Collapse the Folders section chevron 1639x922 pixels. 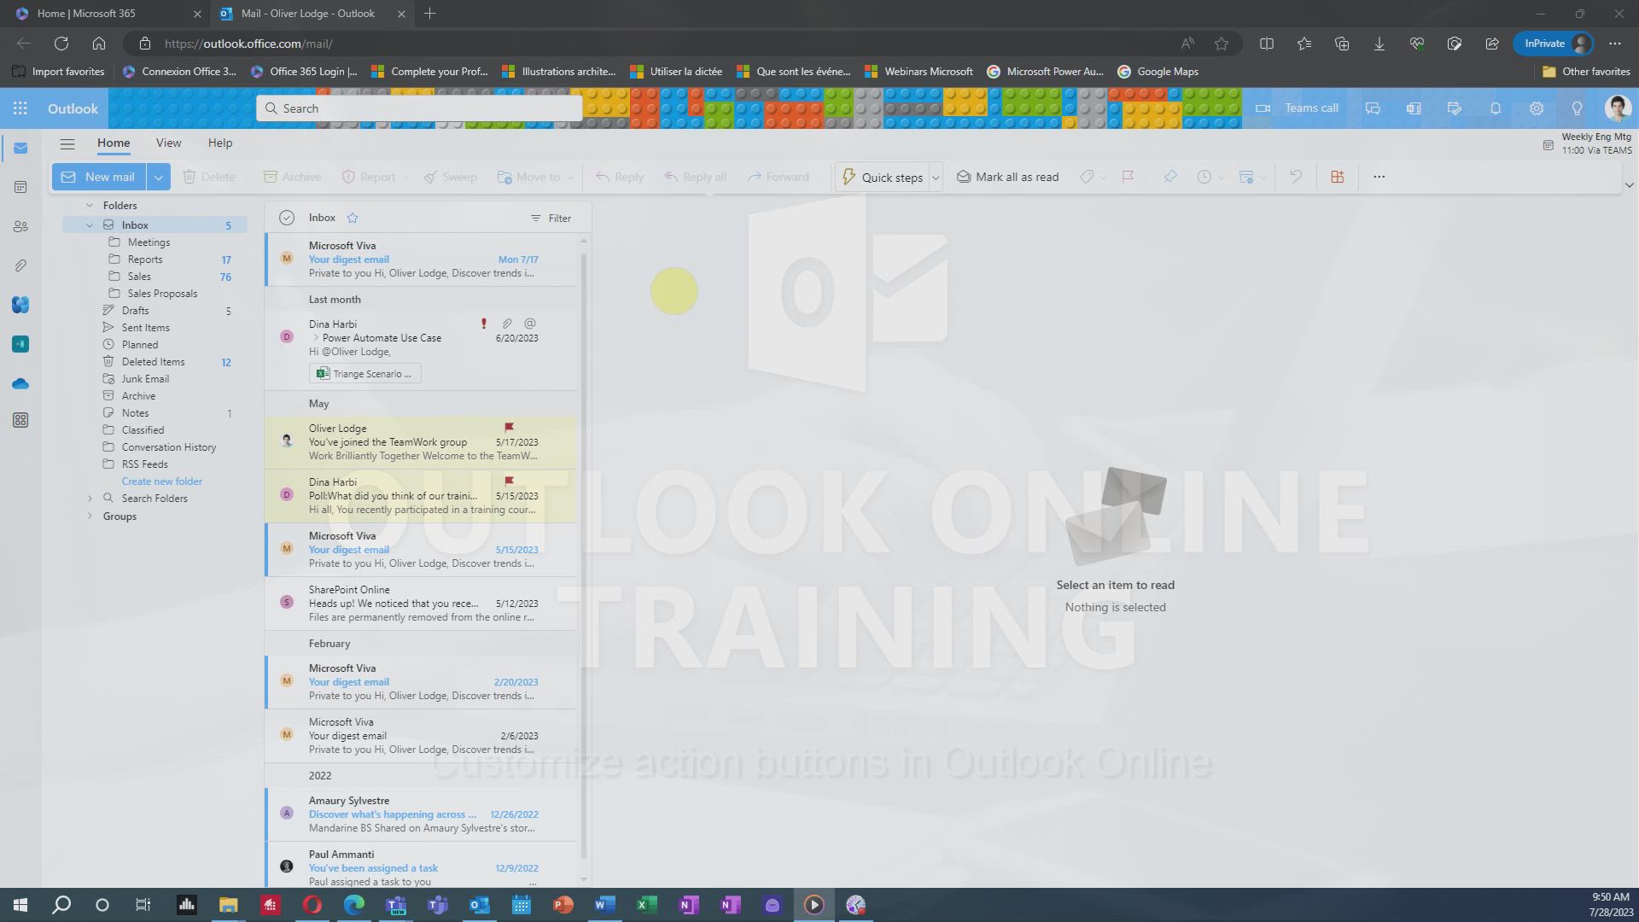(x=90, y=206)
